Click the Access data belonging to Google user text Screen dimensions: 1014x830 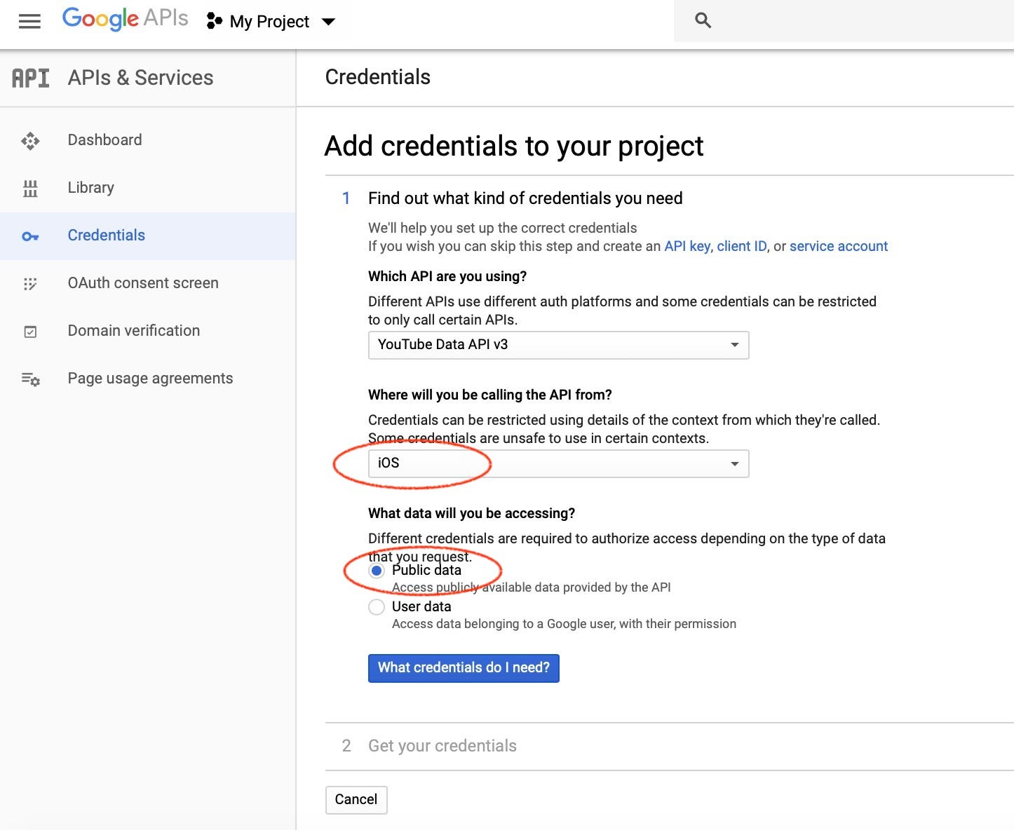click(x=564, y=624)
